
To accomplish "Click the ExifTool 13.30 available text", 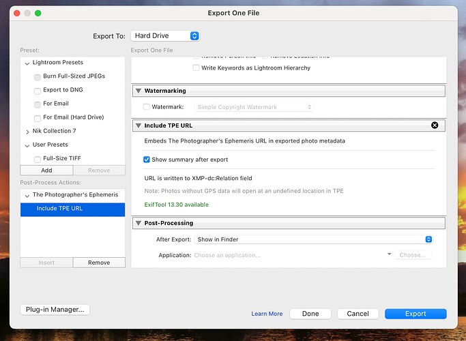I will (x=177, y=205).
